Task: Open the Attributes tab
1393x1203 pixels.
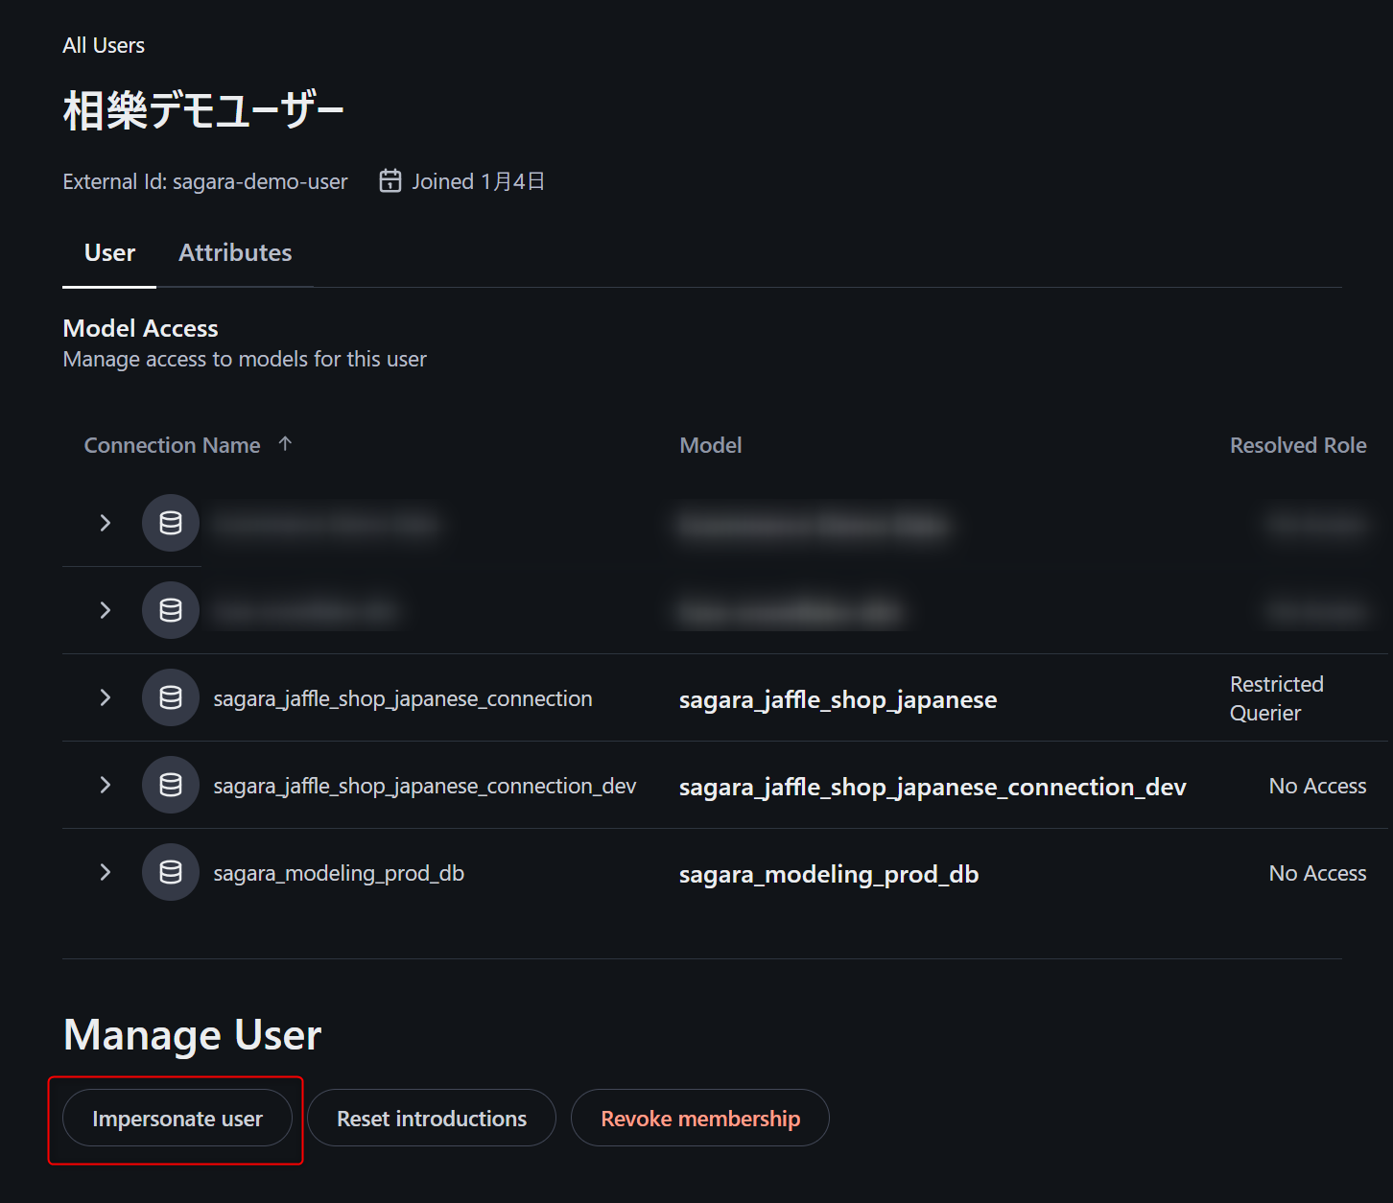Action: click(235, 253)
